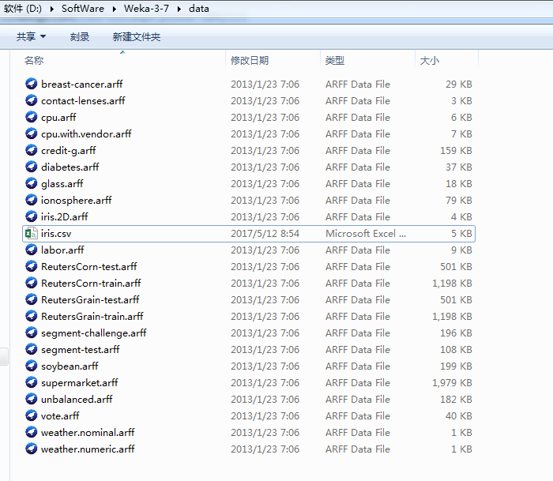The height and width of the screenshot is (481, 553).
Task: Click the 79 KB size value
Action: (458, 201)
